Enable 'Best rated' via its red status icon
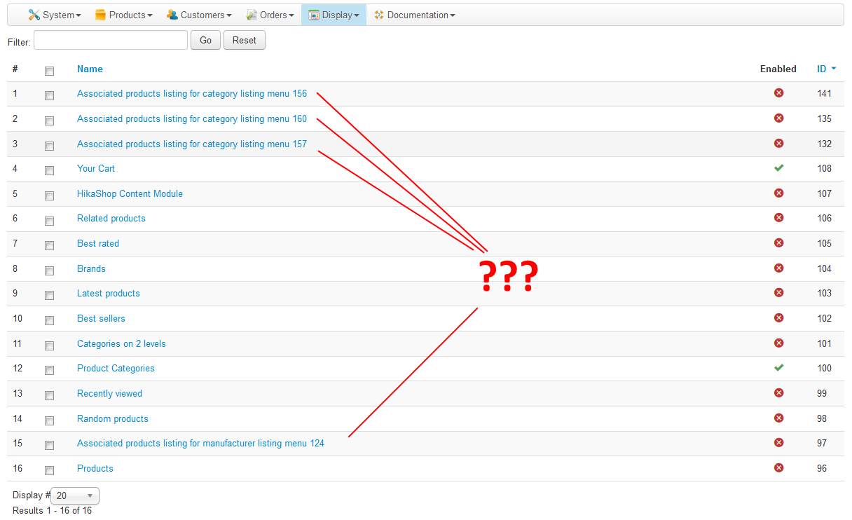The image size is (852, 520). [778, 243]
